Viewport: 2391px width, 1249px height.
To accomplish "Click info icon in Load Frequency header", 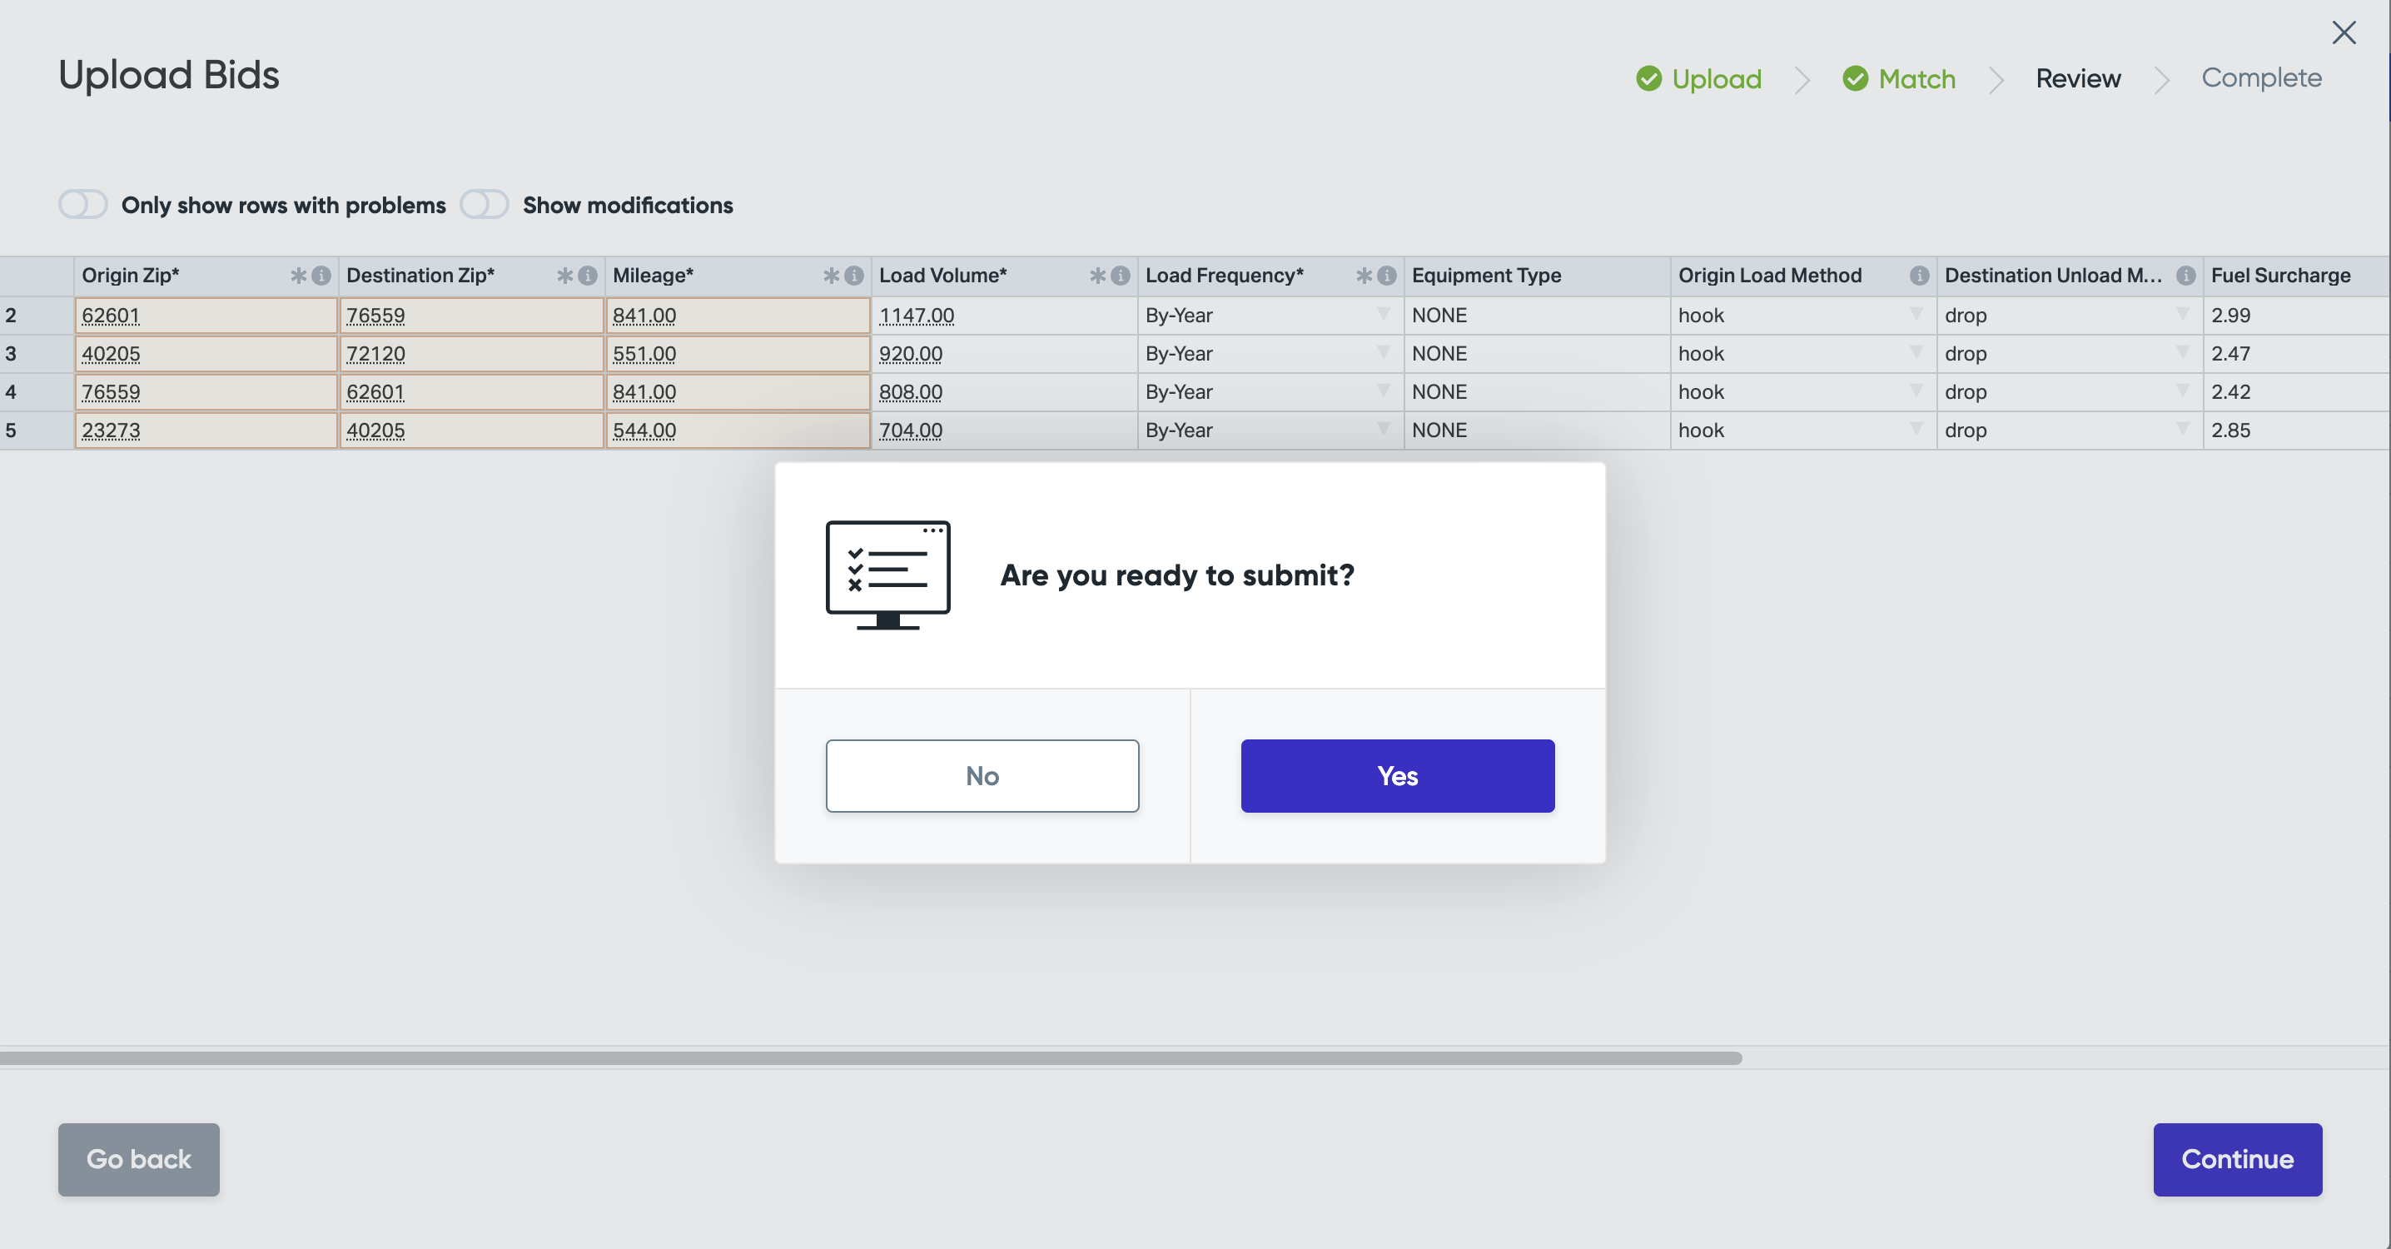I will point(1387,276).
